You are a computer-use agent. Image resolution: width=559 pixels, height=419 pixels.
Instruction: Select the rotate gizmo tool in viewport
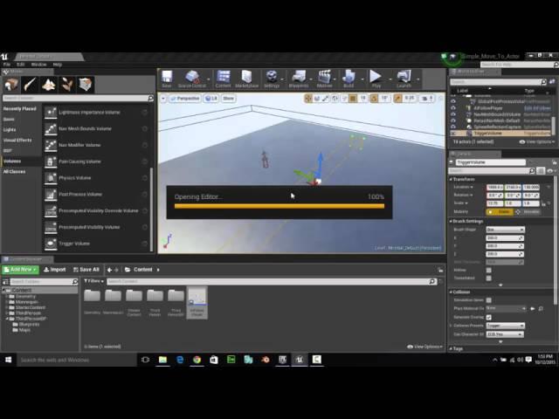coord(317,99)
